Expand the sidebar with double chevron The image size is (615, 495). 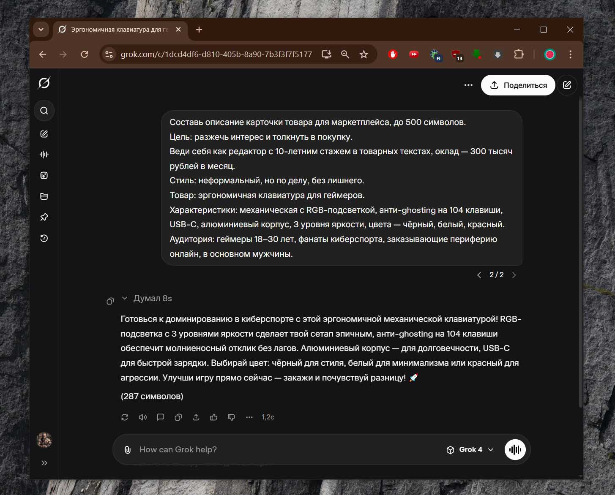coord(44,463)
